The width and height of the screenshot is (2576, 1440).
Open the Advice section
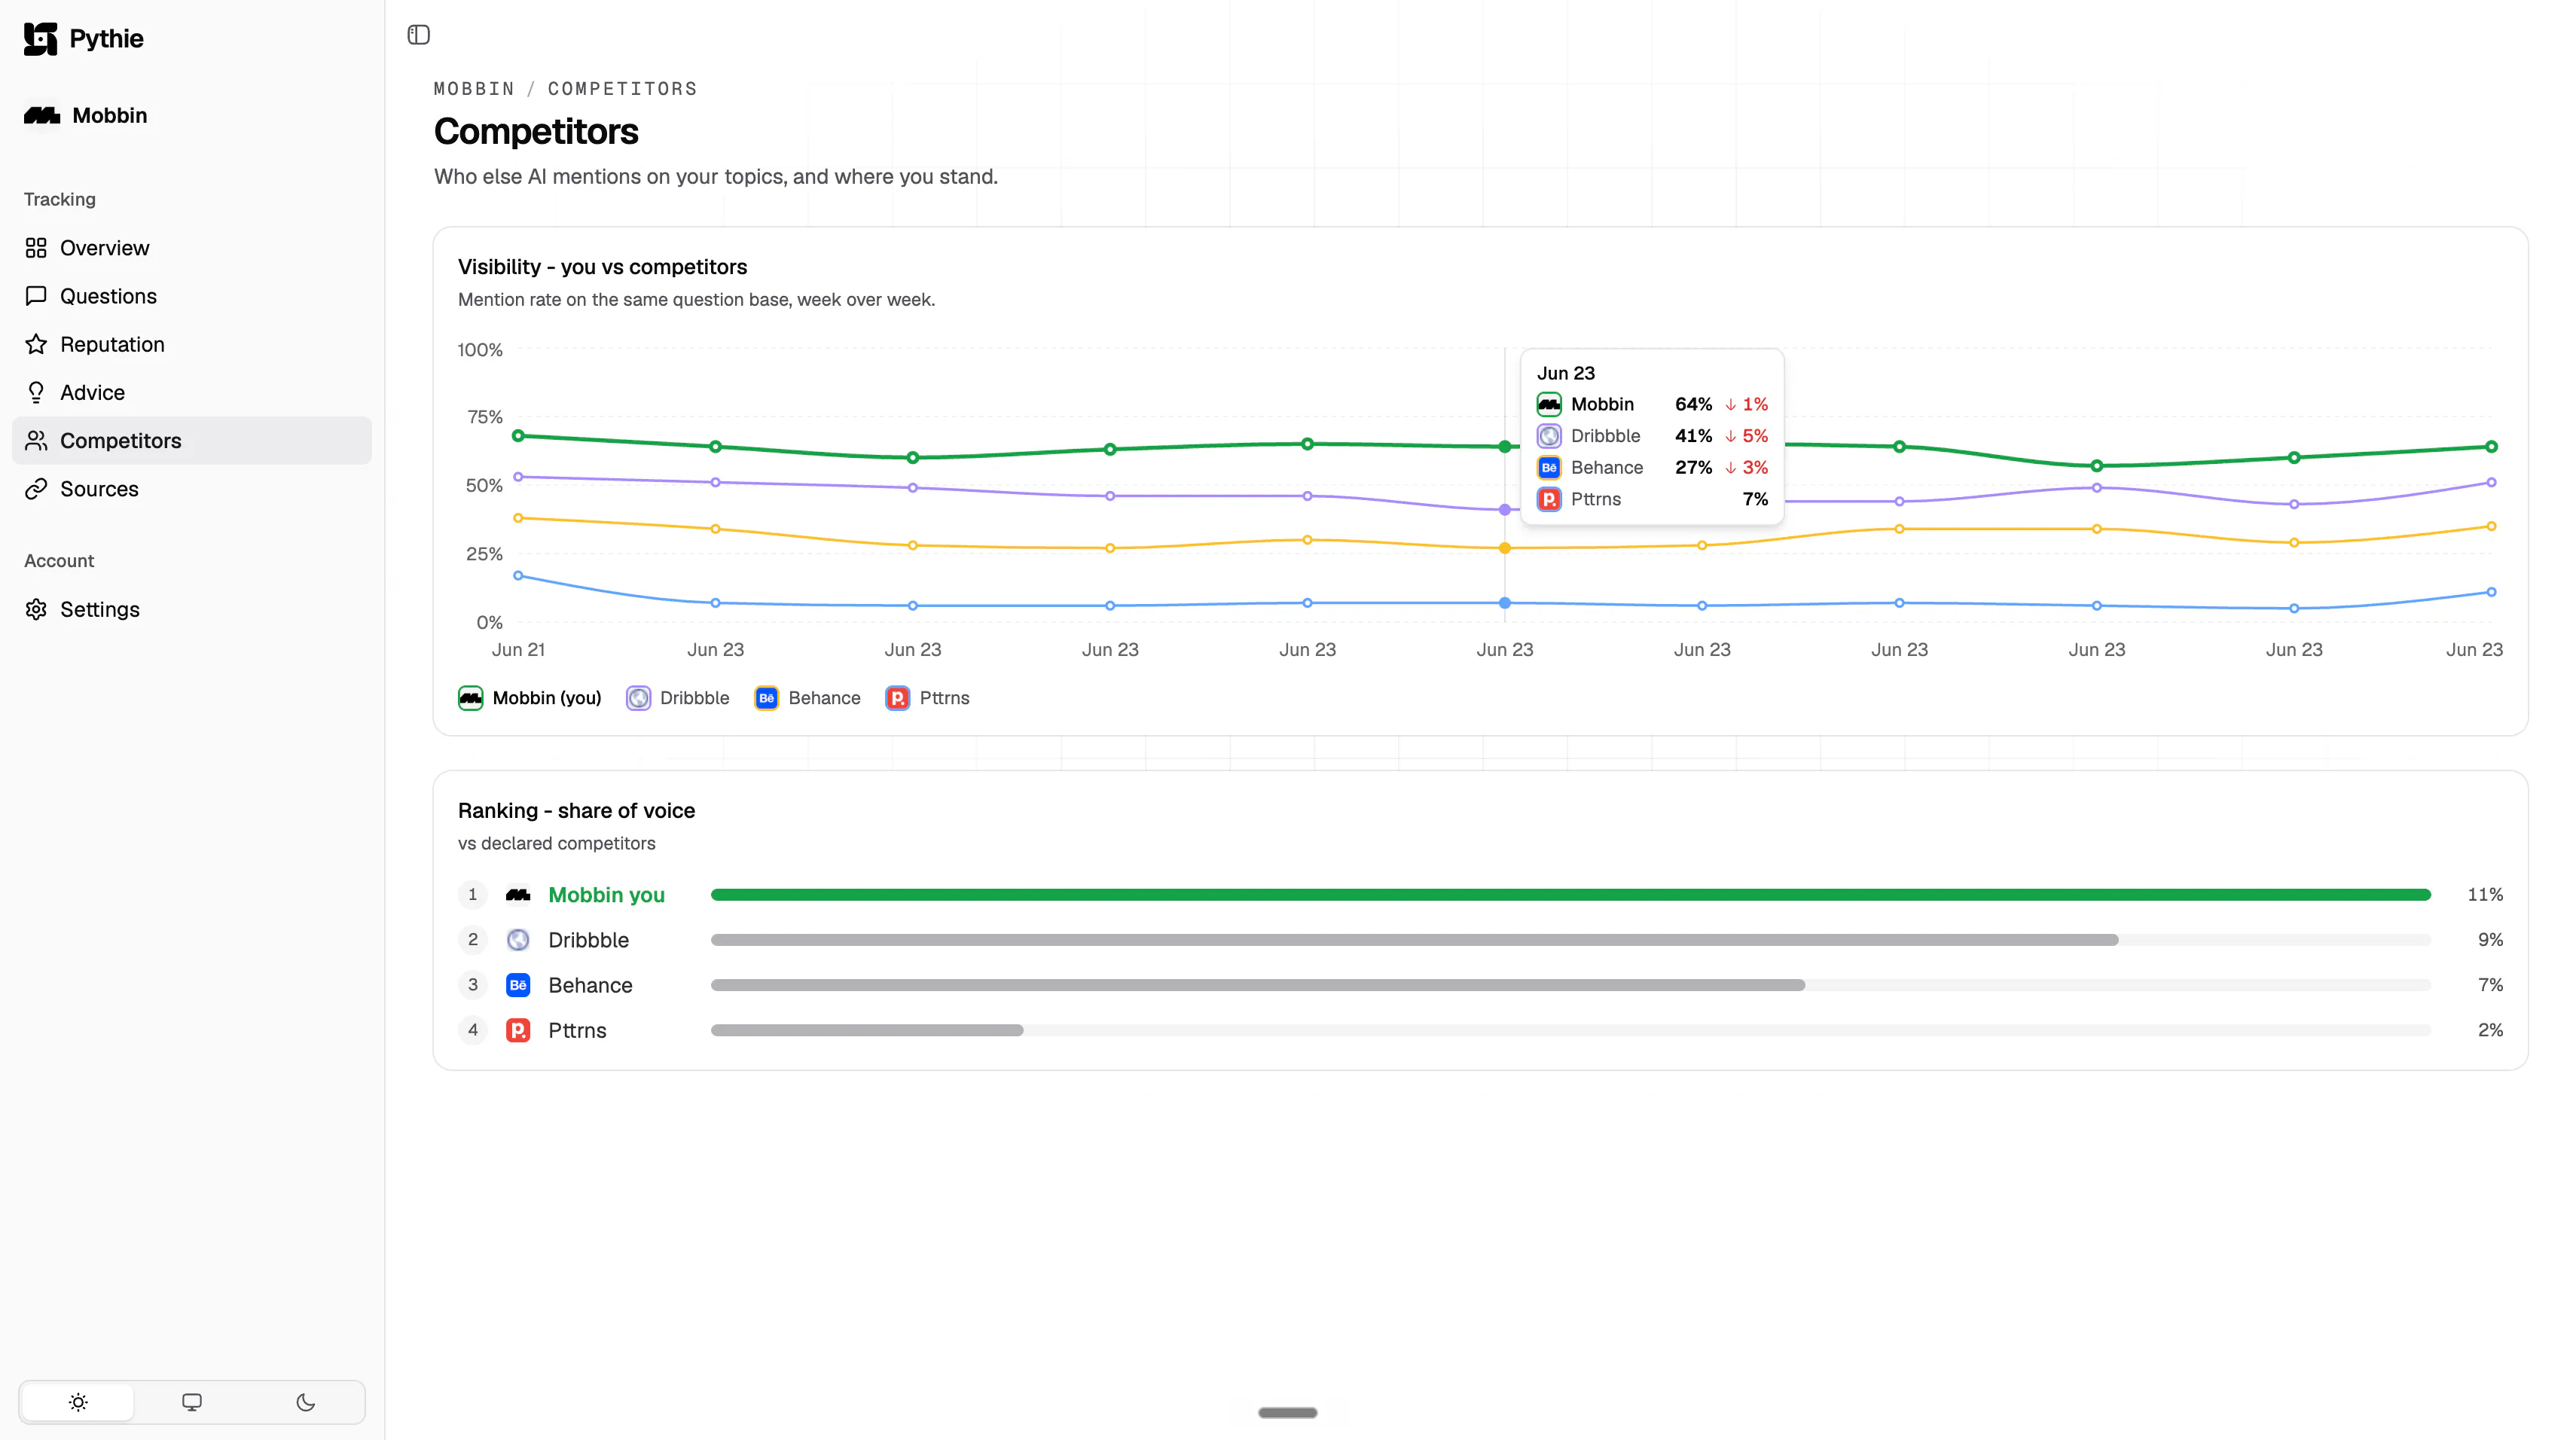(192, 392)
